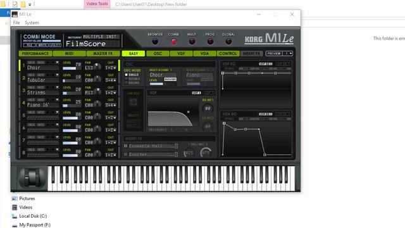Toggle mute on the Strings timbre
This screenshot has height=228, width=405.
coord(40,87)
